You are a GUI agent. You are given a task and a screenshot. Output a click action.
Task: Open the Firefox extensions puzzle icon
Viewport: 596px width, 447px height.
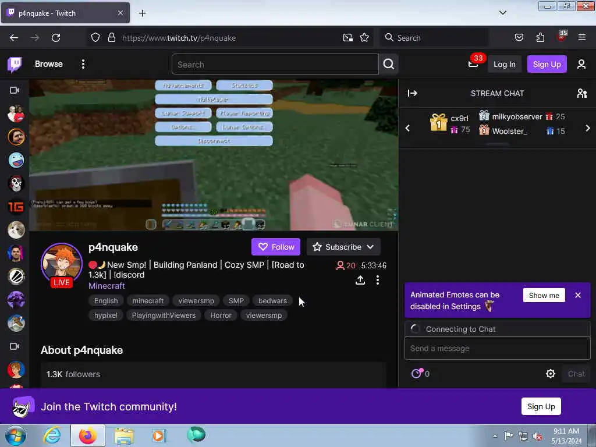pos(540,38)
